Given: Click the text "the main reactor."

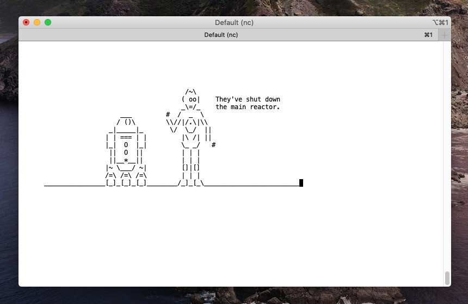Looking at the screenshot, I should pyautogui.click(x=248, y=107).
